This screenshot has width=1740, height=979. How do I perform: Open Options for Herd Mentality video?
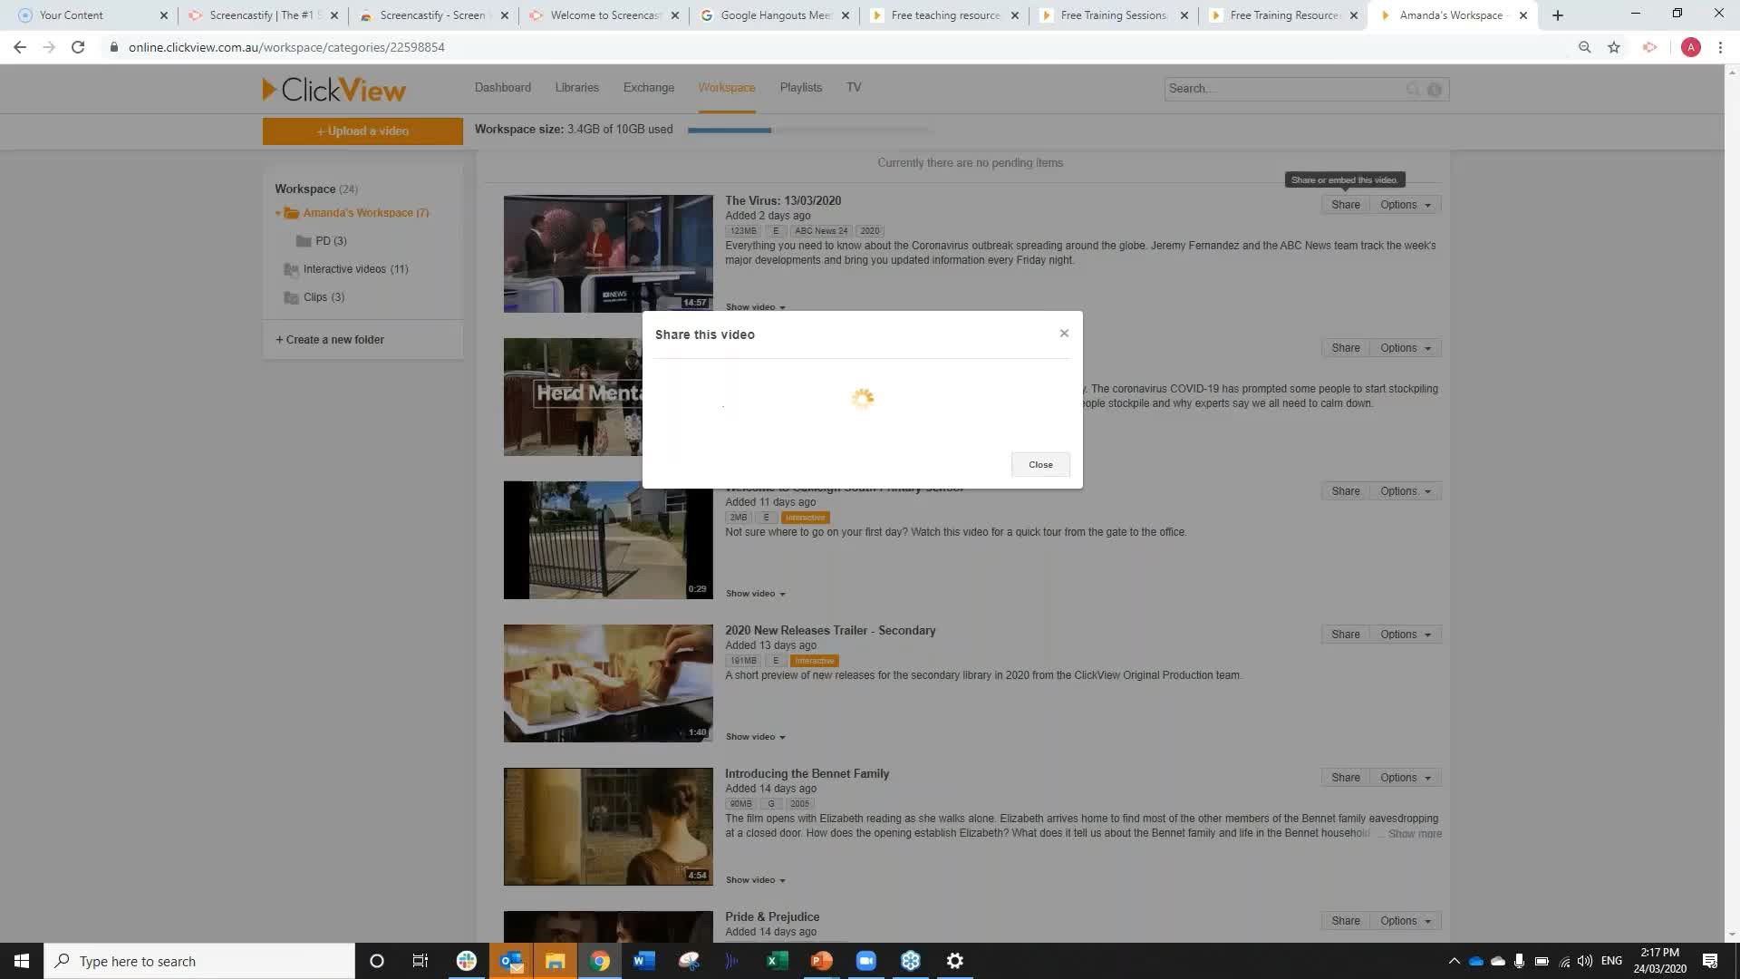tap(1405, 348)
